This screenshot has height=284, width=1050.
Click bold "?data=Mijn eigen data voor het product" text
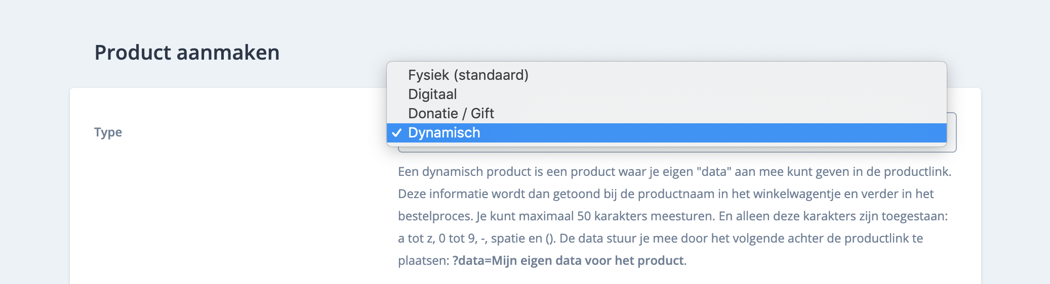click(568, 261)
